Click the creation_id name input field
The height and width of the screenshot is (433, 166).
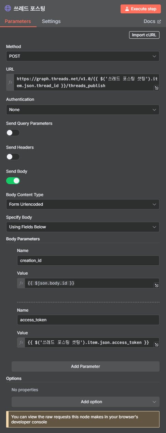point(88,261)
